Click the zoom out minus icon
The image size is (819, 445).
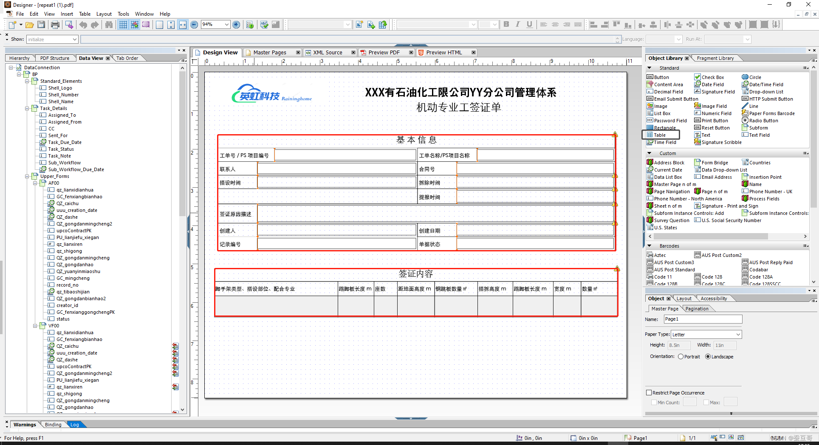(194, 25)
